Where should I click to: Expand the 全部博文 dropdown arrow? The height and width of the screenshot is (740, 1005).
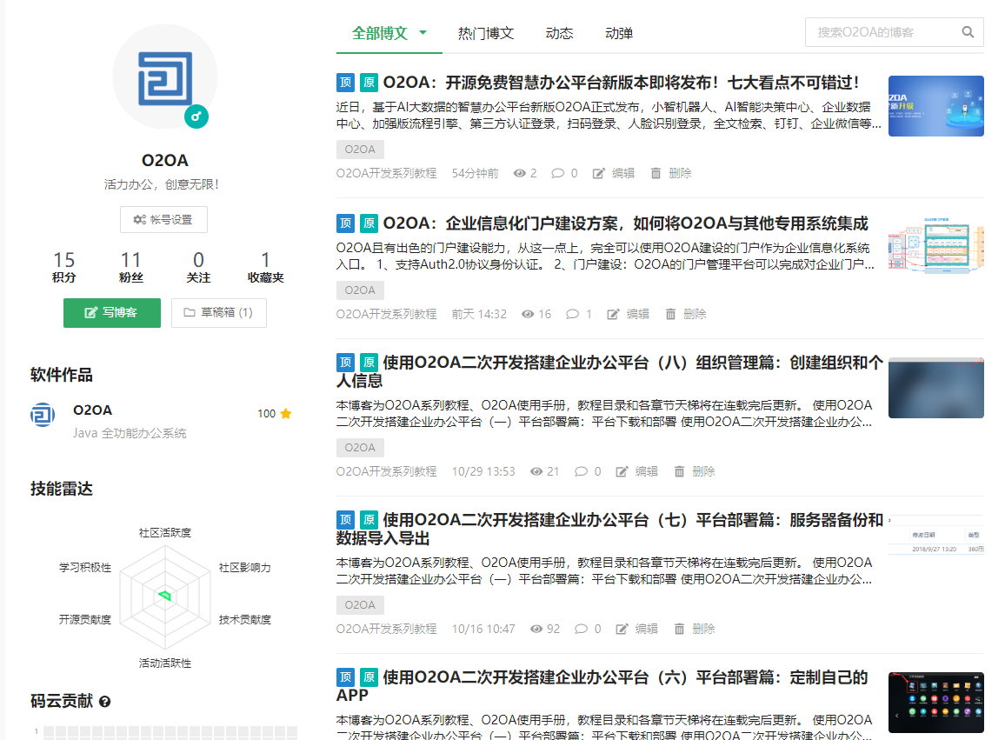point(423,32)
